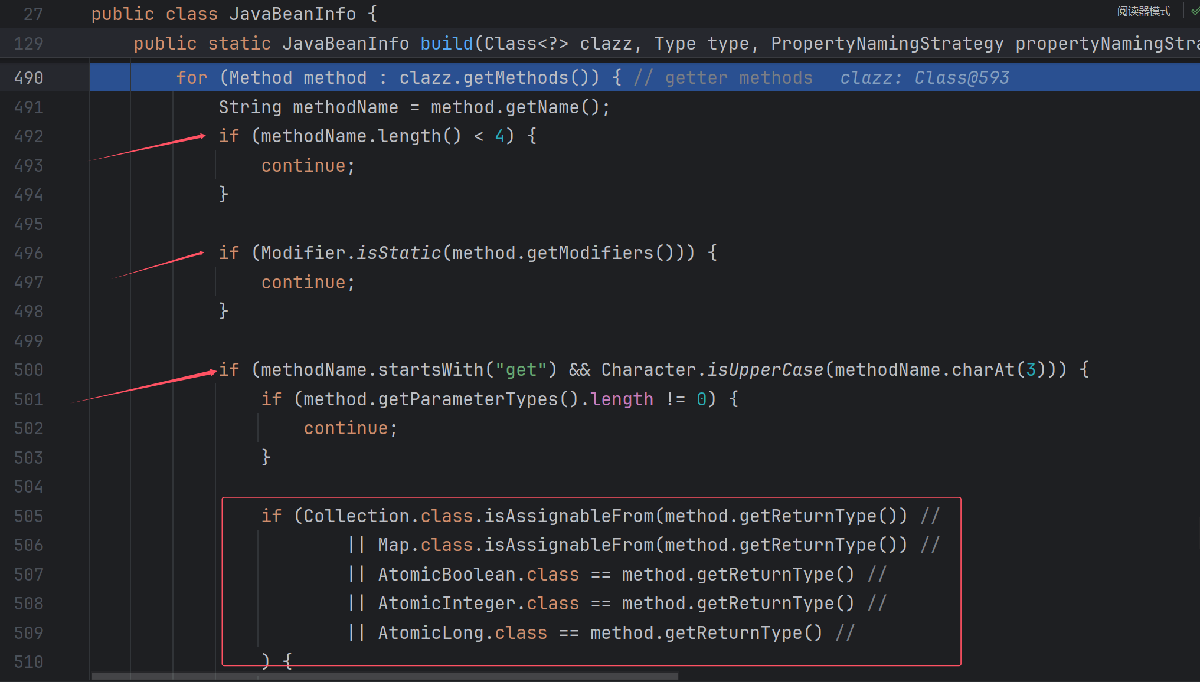This screenshot has width=1200, height=682.
Task: Click line number 505 in gutter
Action: (29, 516)
